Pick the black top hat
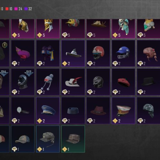This screenshot has width=160, height=160. (148, 82)
